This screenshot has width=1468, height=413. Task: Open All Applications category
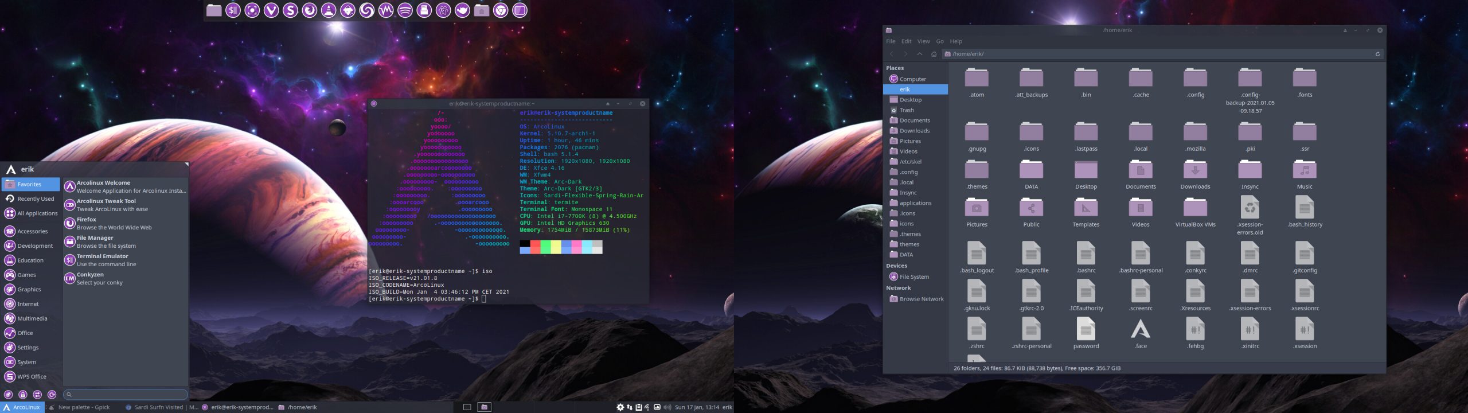pyautogui.click(x=31, y=213)
